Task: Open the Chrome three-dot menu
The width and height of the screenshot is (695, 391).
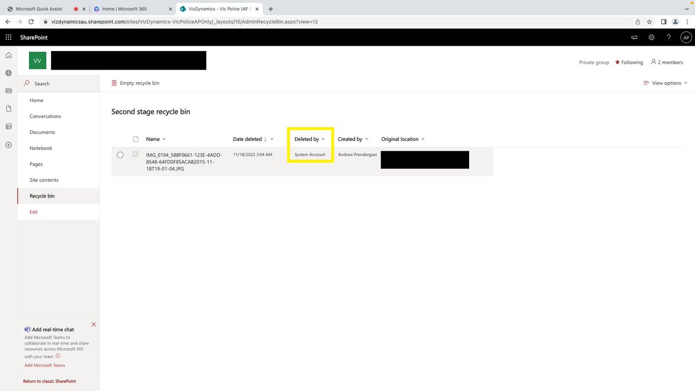Action: [687, 21]
